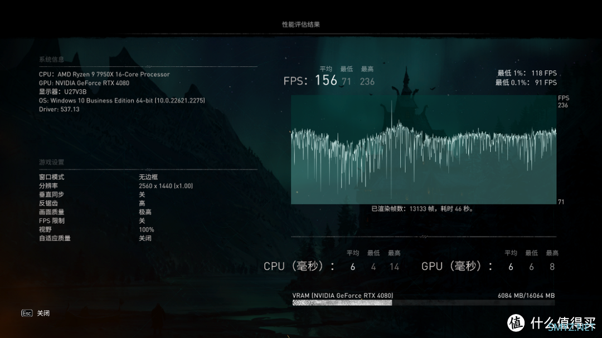Screen dimensions: 602x338
Task: Click the GPU（毫秒）label
Action: 457,266
